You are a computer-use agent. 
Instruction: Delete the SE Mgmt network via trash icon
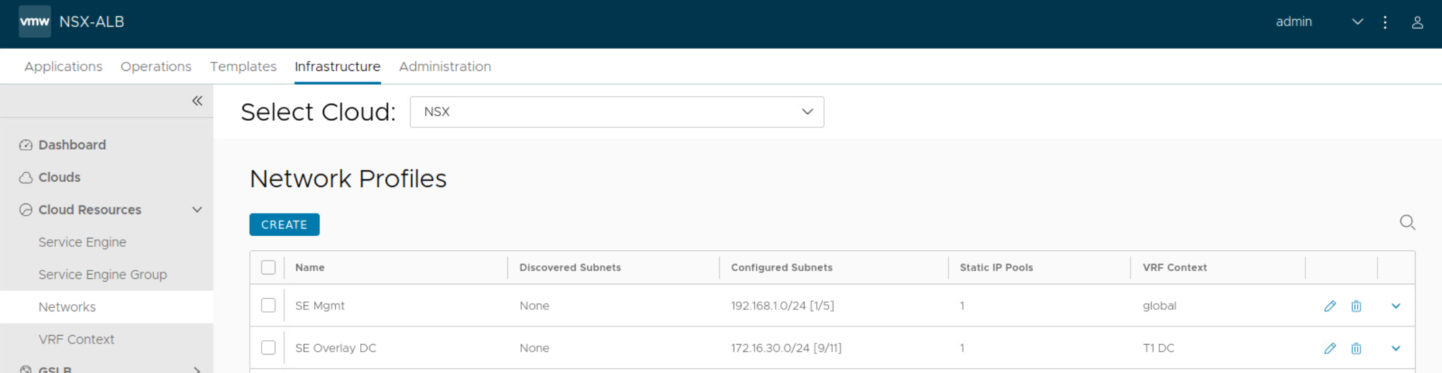(1356, 306)
